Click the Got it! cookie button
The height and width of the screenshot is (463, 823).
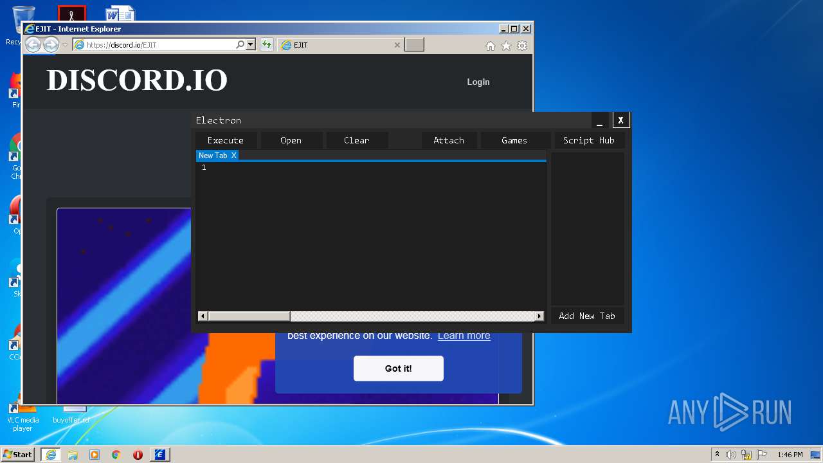(399, 368)
